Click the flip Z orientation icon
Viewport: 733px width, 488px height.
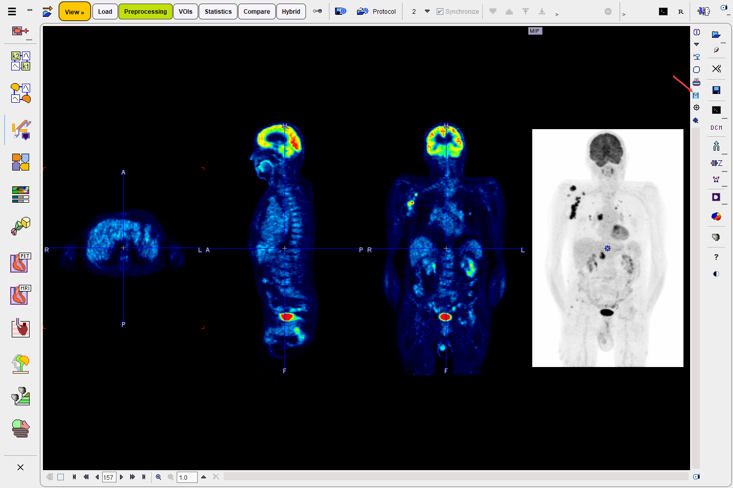click(716, 163)
